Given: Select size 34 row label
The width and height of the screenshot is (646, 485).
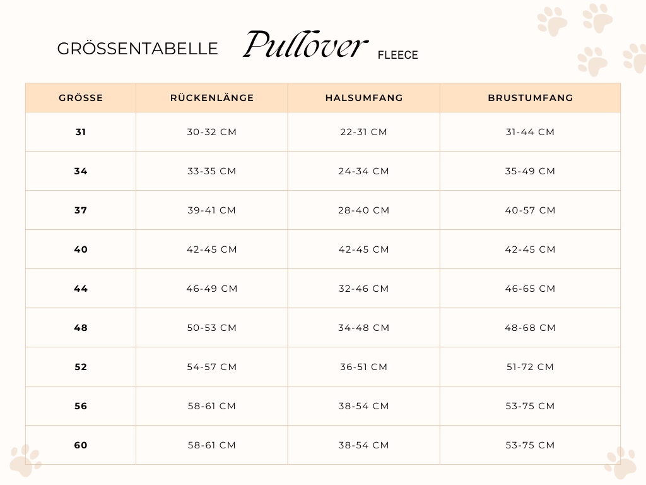Looking at the screenshot, I should (x=81, y=171).
